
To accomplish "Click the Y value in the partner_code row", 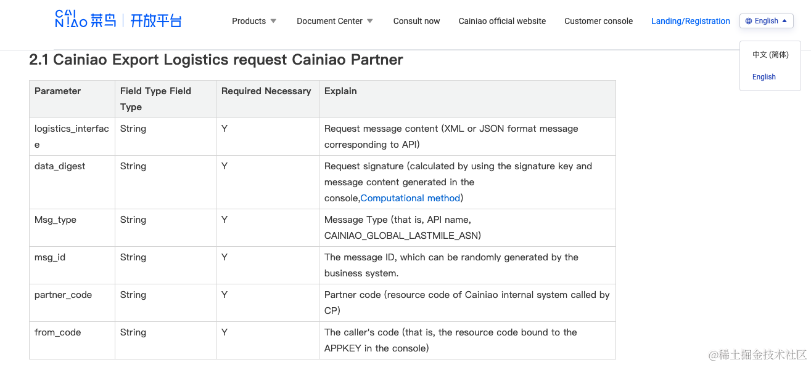I will (x=224, y=295).
